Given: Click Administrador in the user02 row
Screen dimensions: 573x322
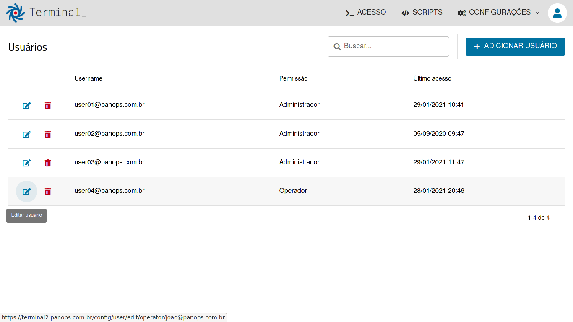Looking at the screenshot, I should [300, 134].
